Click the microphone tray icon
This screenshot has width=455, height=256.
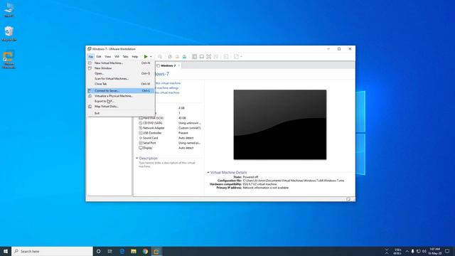click(x=412, y=251)
